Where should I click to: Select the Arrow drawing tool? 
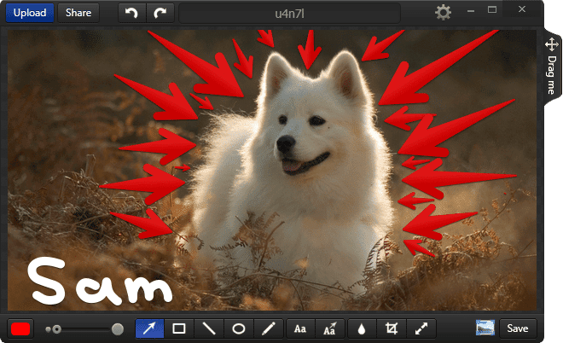pos(149,328)
